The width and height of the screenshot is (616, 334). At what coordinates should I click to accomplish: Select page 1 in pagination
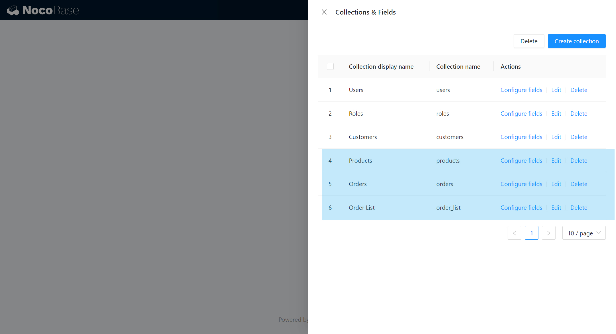[x=531, y=233]
